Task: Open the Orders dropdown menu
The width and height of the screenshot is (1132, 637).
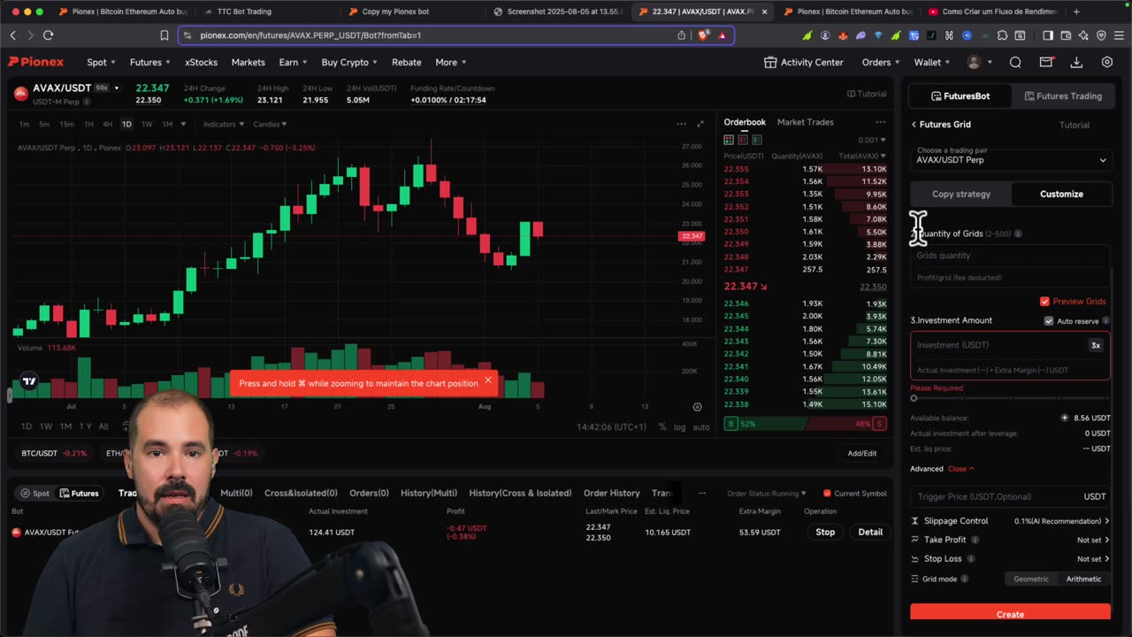Action: (x=881, y=62)
